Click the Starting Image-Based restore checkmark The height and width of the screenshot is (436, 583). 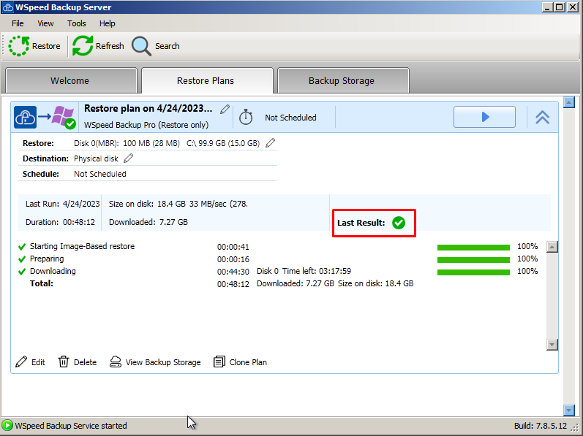pyautogui.click(x=22, y=247)
